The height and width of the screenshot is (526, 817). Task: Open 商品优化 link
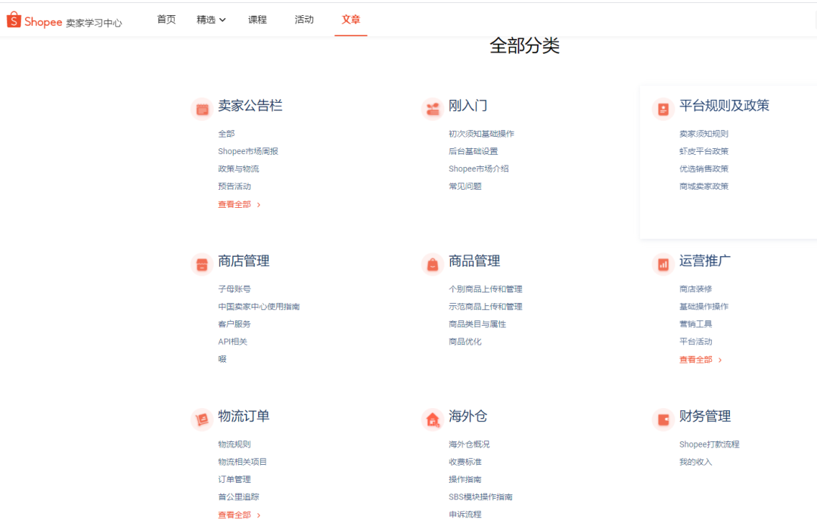pyautogui.click(x=464, y=342)
